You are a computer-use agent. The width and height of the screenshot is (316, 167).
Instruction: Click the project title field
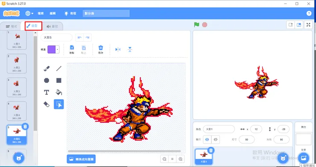click(106, 14)
